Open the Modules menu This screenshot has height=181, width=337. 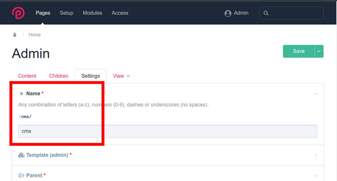(x=92, y=13)
